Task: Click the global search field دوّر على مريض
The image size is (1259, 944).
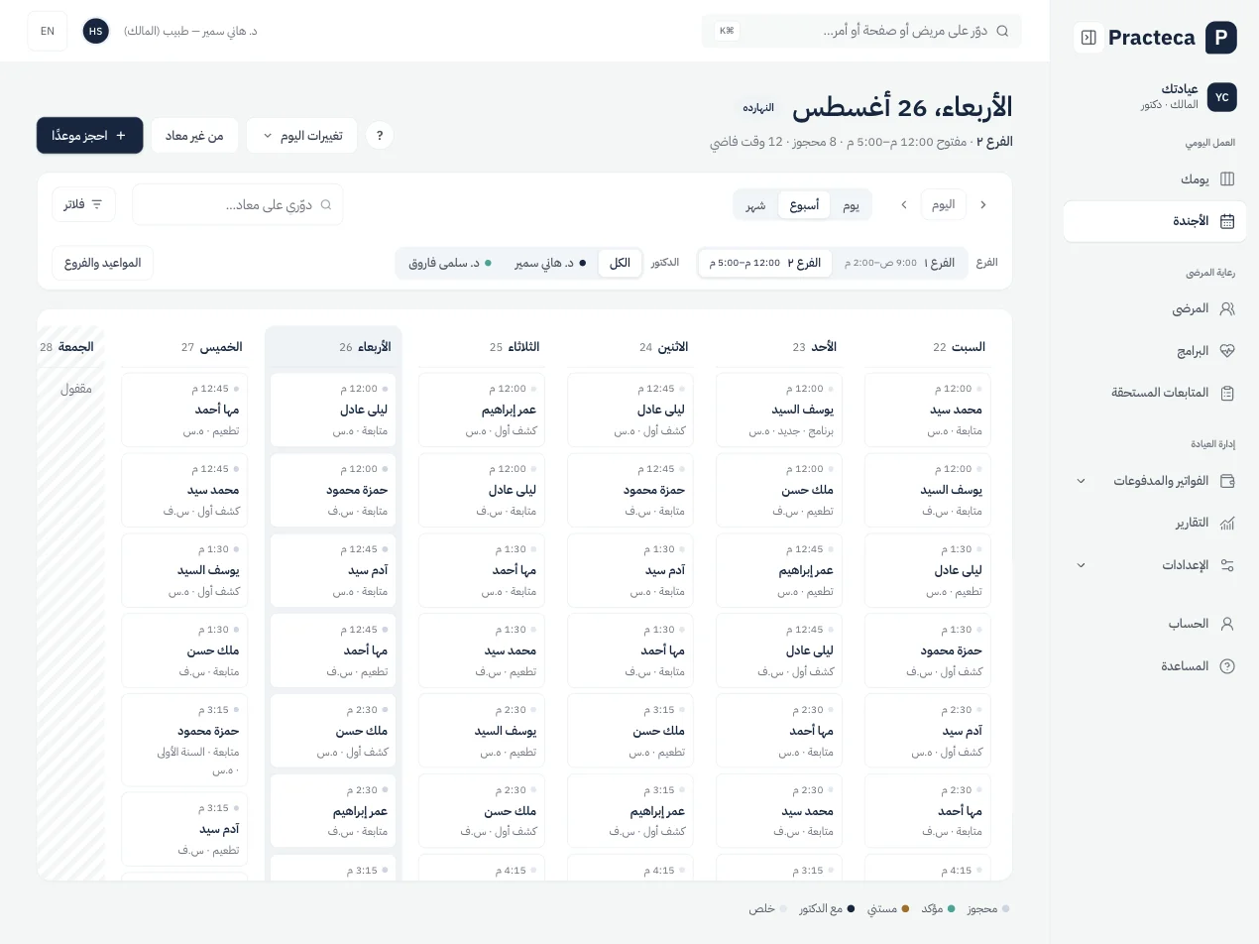Action: coord(861,31)
